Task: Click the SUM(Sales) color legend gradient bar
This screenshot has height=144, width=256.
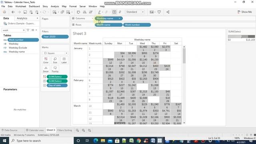Action: pyautogui.click(x=241, y=36)
